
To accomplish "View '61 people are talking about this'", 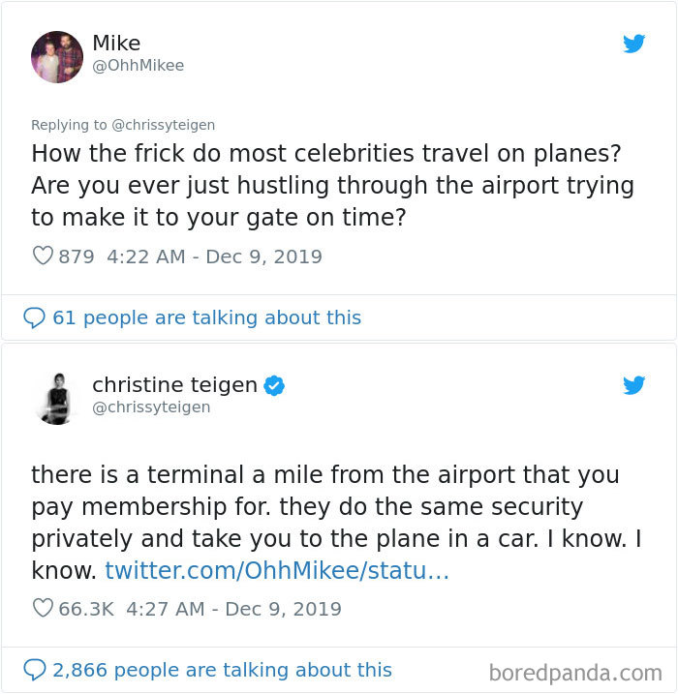I will [206, 317].
